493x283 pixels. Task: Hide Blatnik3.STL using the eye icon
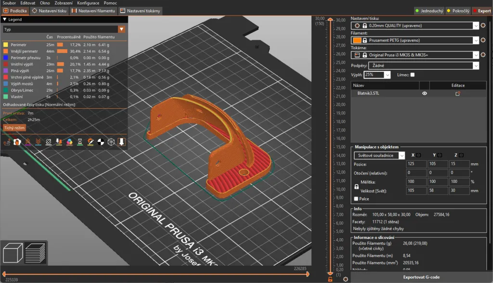click(x=425, y=94)
